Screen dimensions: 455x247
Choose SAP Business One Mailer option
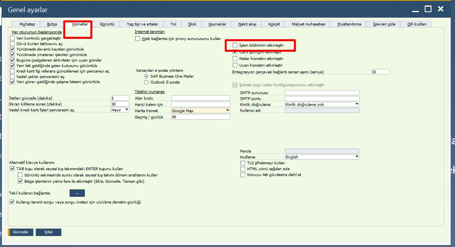click(147, 76)
